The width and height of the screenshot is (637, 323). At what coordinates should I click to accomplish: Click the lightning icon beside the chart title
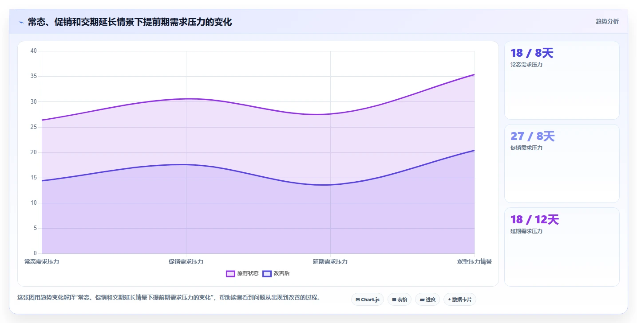click(21, 22)
